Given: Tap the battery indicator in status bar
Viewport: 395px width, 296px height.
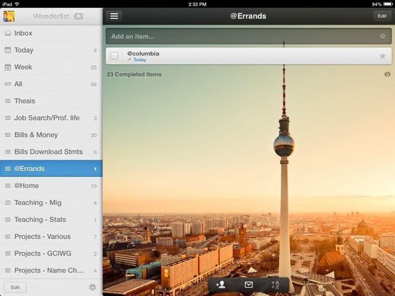Looking at the screenshot, I should [388, 4].
